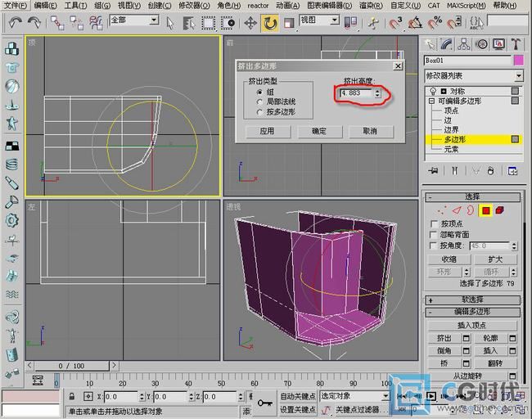
Task: Click the 插入顶点 button
Action: pyautogui.click(x=472, y=326)
